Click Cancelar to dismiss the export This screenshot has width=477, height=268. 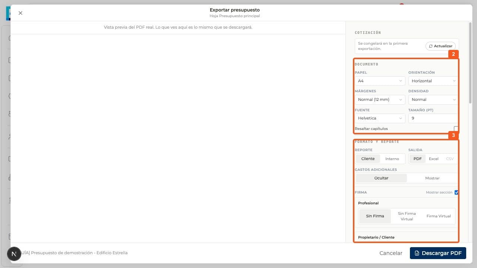pos(391,253)
